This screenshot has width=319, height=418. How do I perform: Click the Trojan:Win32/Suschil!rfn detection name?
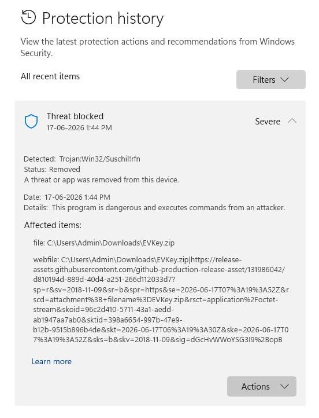100,159
